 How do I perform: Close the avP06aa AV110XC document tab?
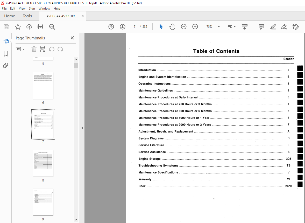82,16
